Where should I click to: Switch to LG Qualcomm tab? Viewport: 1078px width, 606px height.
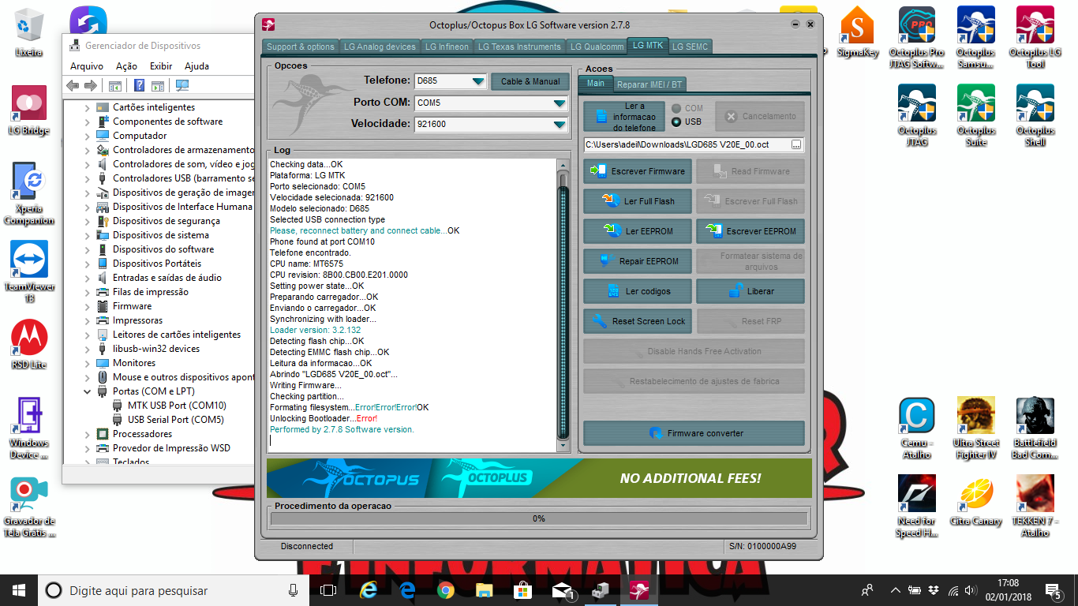tap(597, 47)
